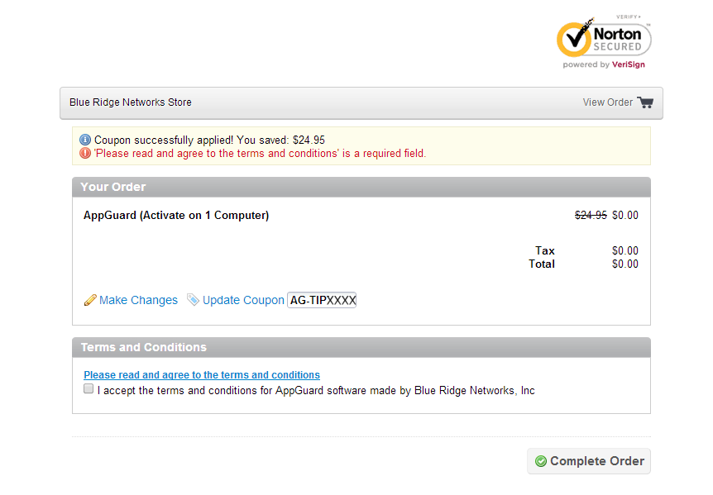
Task: Click the Your Order section header
Action: point(112,187)
